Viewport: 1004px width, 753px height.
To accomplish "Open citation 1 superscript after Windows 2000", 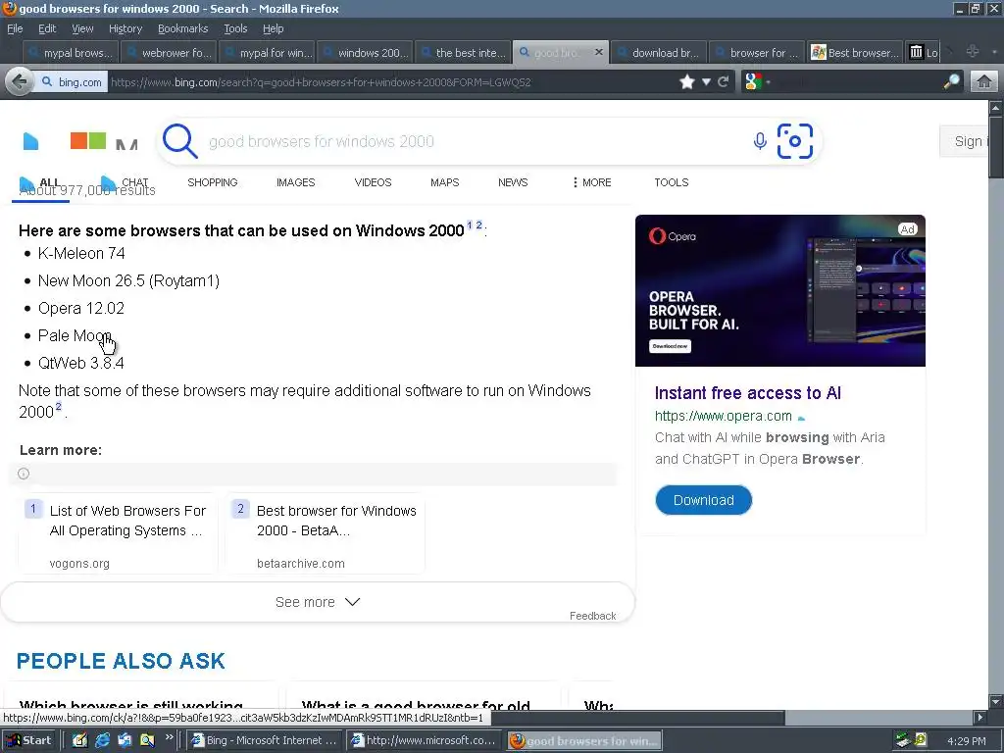I will tap(470, 226).
